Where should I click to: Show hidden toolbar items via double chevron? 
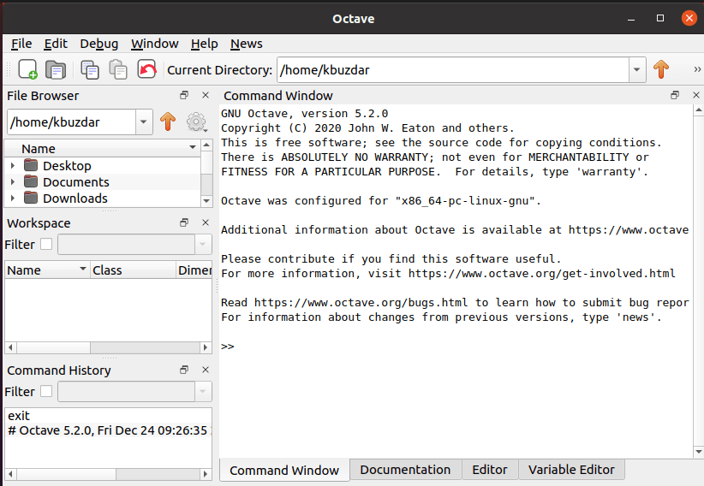pos(697,69)
